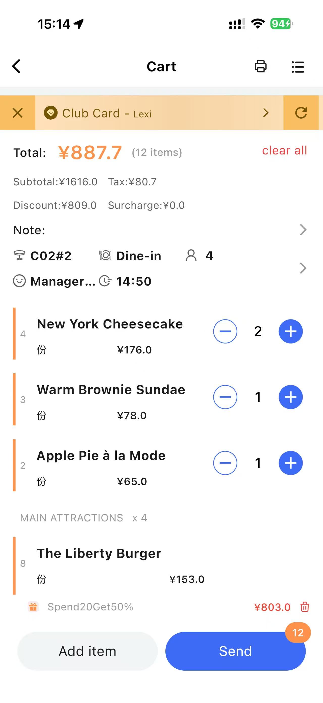Refresh the Club Card info
The height and width of the screenshot is (703, 323).
pos(301,113)
